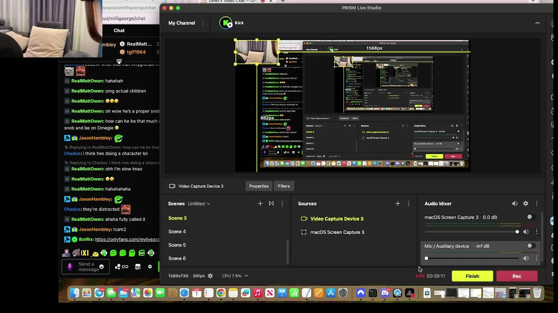Toggle macOS Screen Capture 3 audio switch
Image resolution: width=558 pixels, height=313 pixels.
click(x=531, y=217)
